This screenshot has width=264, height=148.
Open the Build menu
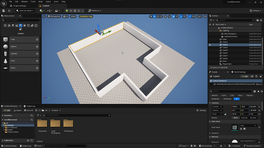click(x=40, y=1)
